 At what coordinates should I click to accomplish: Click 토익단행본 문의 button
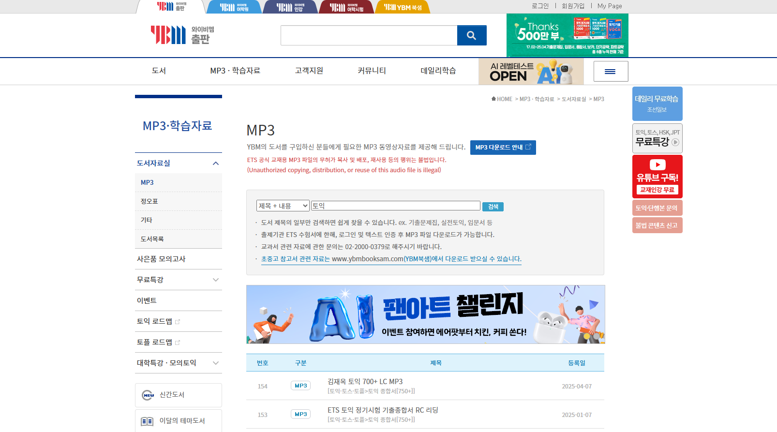pos(657,208)
